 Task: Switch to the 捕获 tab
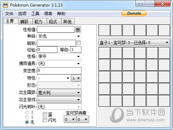point(25,22)
